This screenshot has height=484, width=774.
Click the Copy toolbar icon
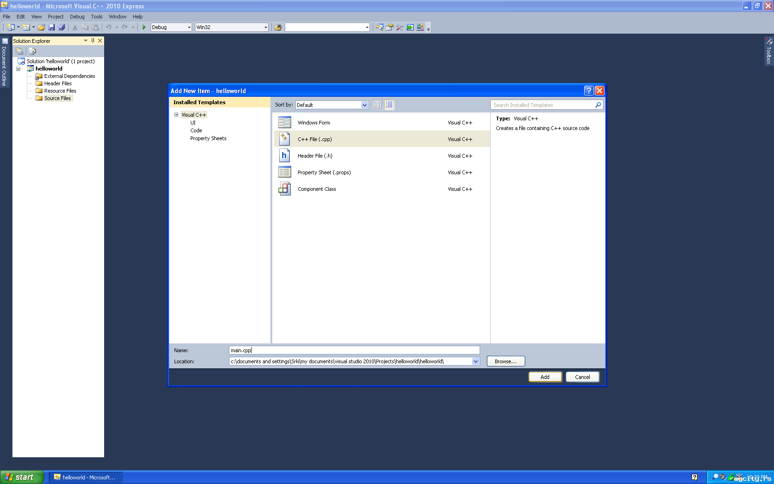tap(85, 27)
